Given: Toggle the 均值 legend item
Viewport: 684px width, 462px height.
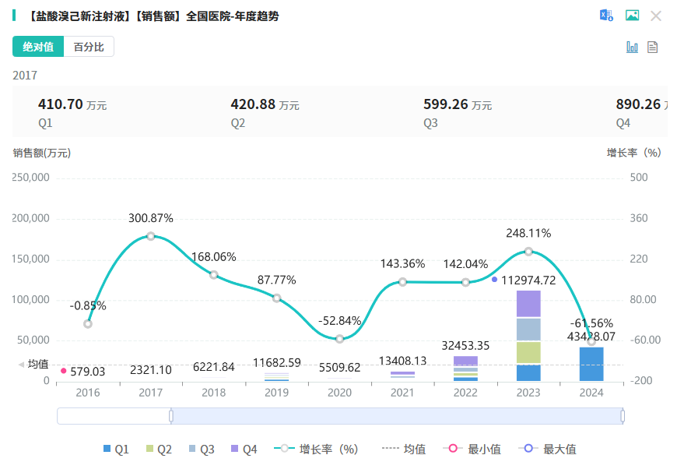Looking at the screenshot, I should [x=404, y=449].
